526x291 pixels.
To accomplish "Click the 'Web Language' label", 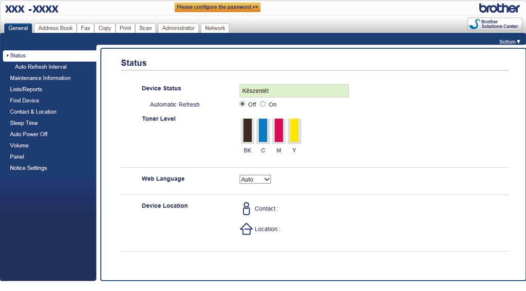I will coord(163,179).
